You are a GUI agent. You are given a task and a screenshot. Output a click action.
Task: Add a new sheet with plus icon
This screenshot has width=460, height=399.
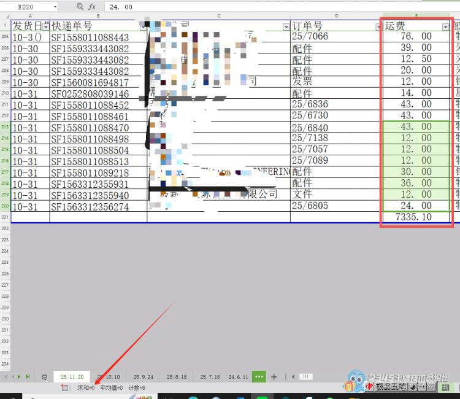tap(274, 376)
